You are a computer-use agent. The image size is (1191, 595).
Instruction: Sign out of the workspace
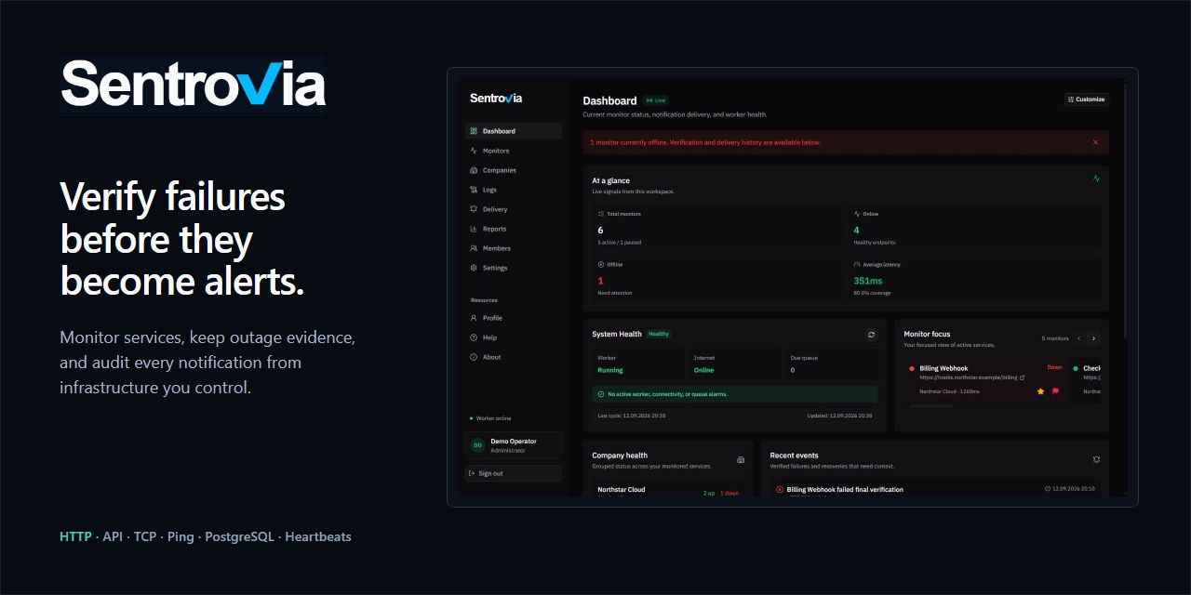pyautogui.click(x=514, y=473)
